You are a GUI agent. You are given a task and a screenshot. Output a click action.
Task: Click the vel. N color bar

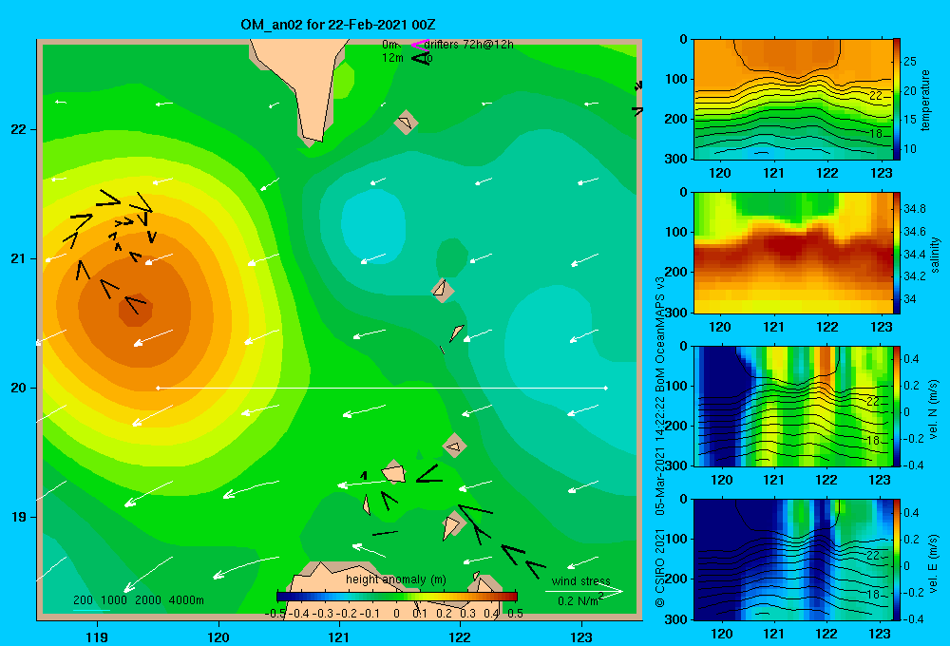coord(897,406)
